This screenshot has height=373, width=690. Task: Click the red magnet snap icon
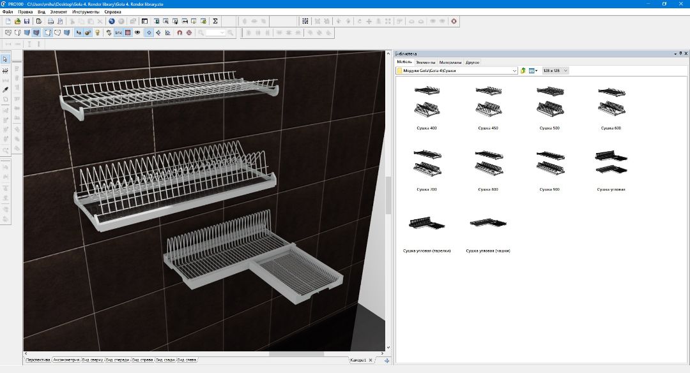[180, 33]
